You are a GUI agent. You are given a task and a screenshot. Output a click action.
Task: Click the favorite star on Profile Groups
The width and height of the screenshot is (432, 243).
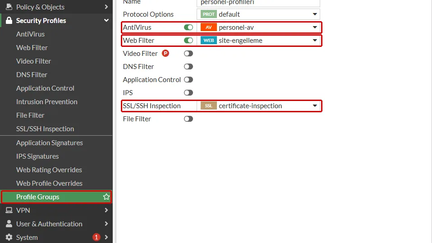pyautogui.click(x=106, y=197)
